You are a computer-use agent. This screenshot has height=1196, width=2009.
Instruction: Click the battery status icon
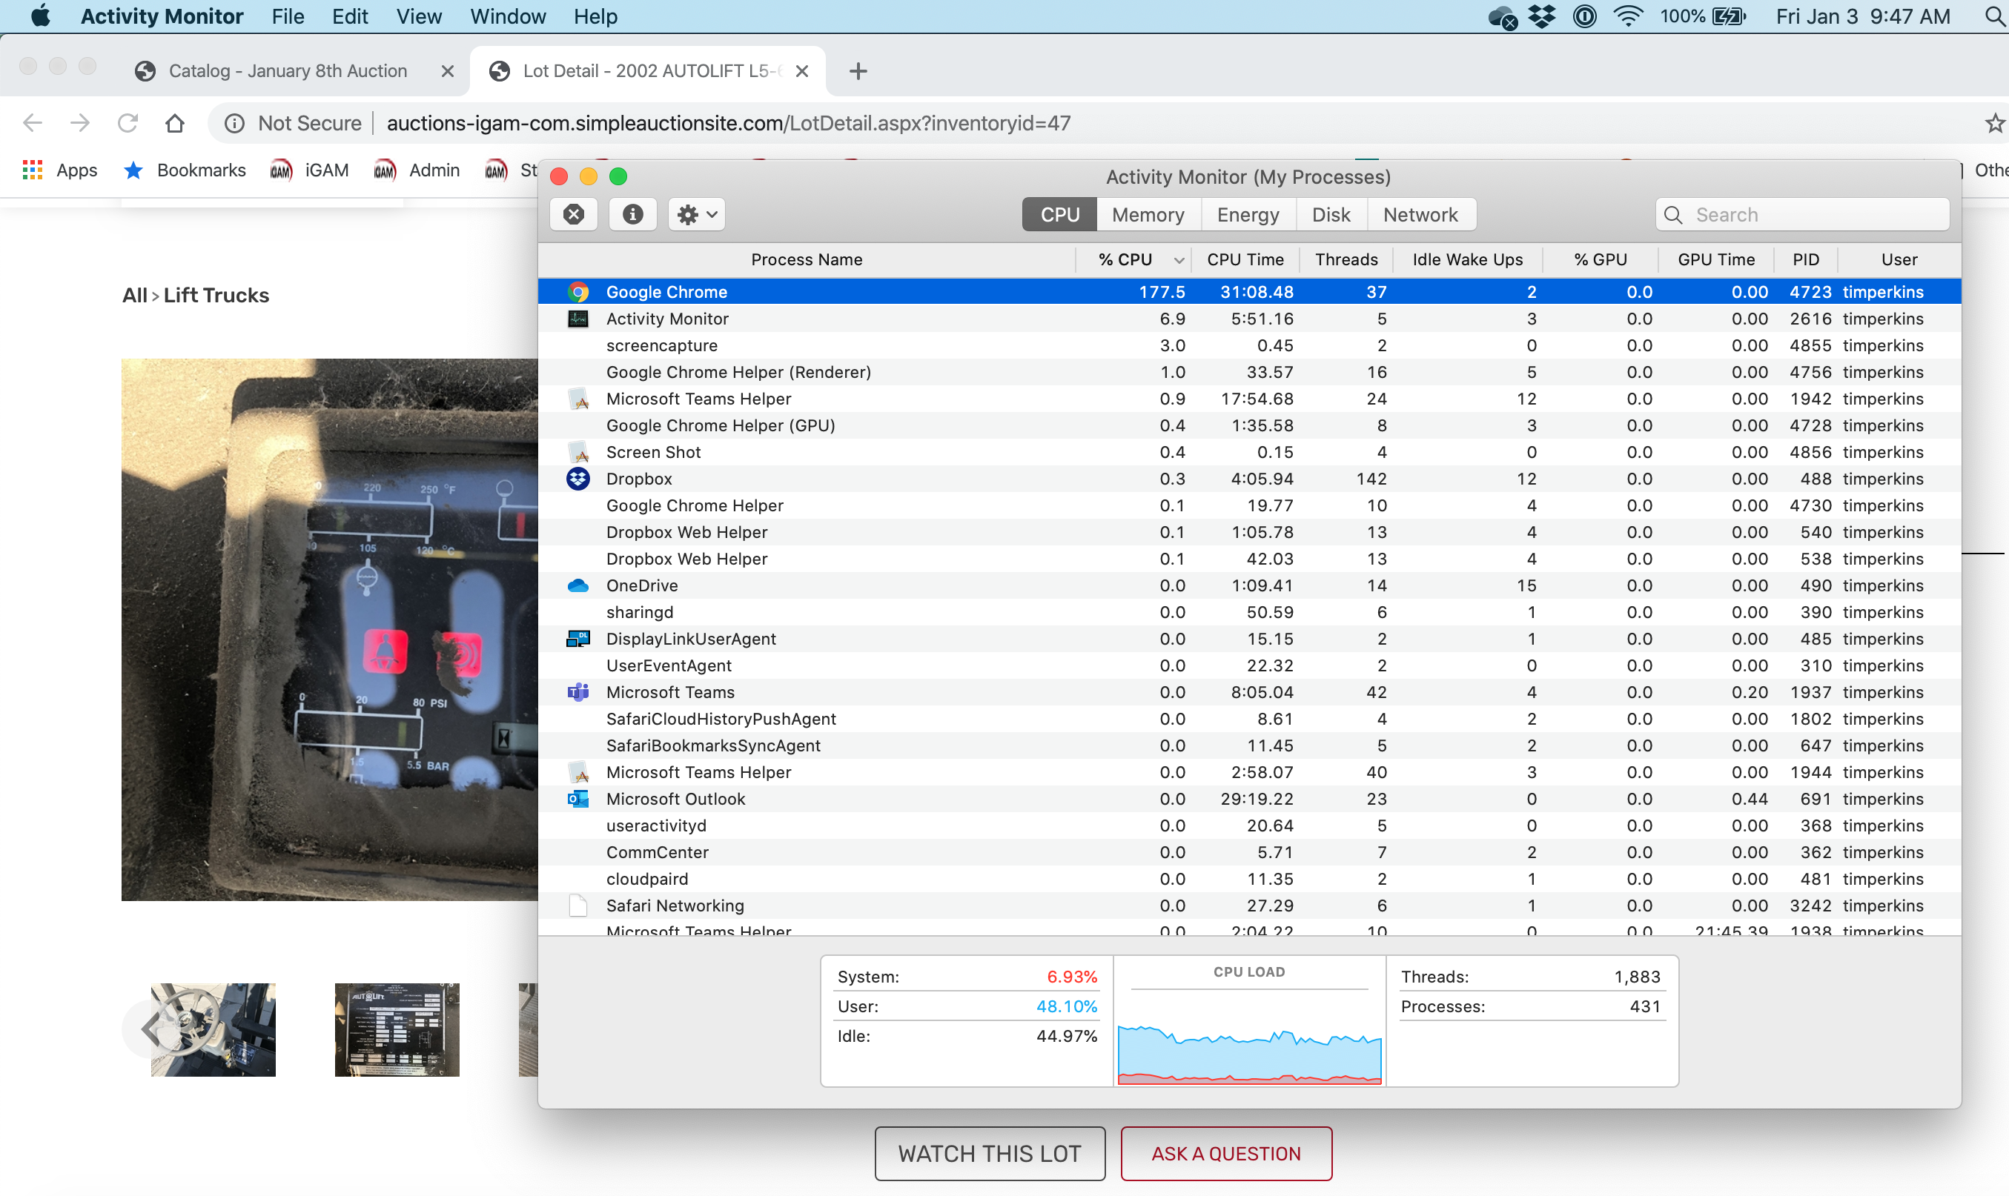pyautogui.click(x=1729, y=16)
